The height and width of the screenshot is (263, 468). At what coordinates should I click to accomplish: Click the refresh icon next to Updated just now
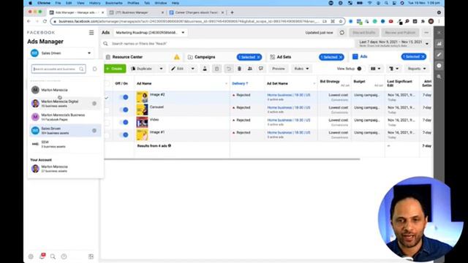tap(341, 32)
